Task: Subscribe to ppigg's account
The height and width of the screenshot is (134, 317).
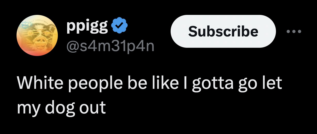Action: point(223,31)
